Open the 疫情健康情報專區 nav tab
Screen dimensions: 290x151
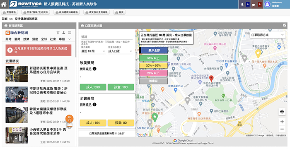point(67,12)
